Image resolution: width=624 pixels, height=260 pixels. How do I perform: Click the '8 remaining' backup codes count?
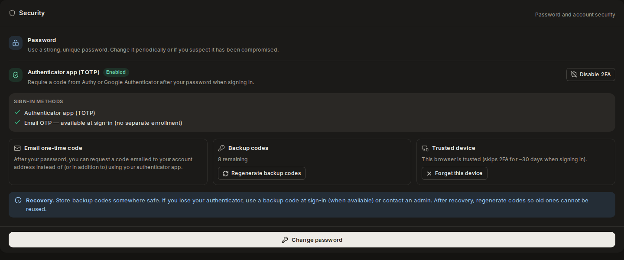click(233, 159)
